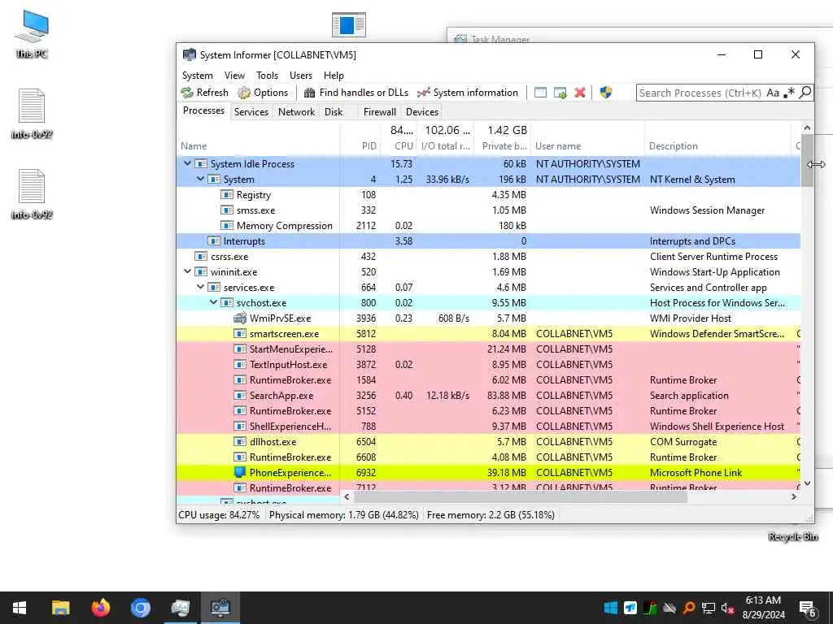Screen dimensions: 833x624
Task: Switch to the Disk tab
Action: click(x=334, y=112)
